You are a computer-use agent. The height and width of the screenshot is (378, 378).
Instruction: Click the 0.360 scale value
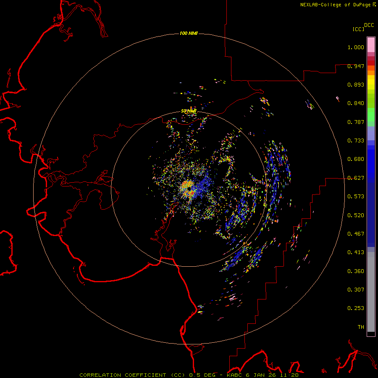pyautogui.click(x=356, y=271)
